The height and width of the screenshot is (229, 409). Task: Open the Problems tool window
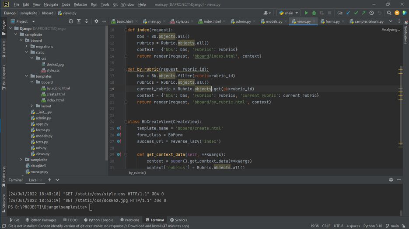point(129,220)
